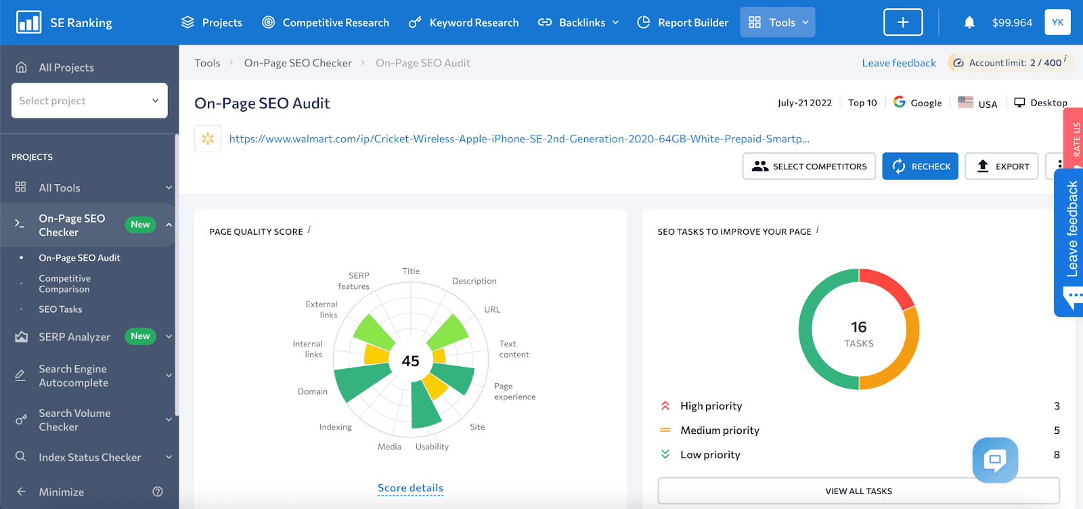Expand Index Status Checker section
Image resolution: width=1083 pixels, height=509 pixels.
pos(169,457)
